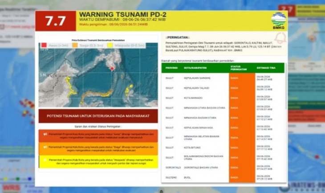Click the arrival time for Gorontalo Bagian Utara
Viewport: 325px width, 193px height.
tap(264, 168)
